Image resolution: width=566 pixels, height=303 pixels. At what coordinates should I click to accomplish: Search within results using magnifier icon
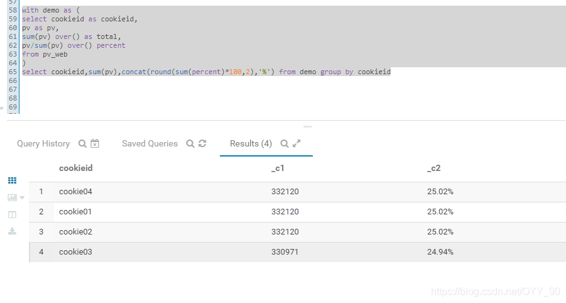pos(285,144)
